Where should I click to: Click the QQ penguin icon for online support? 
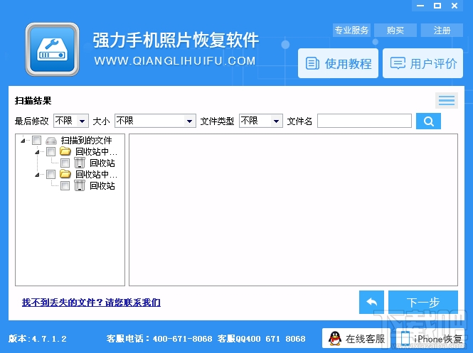tap(335, 339)
